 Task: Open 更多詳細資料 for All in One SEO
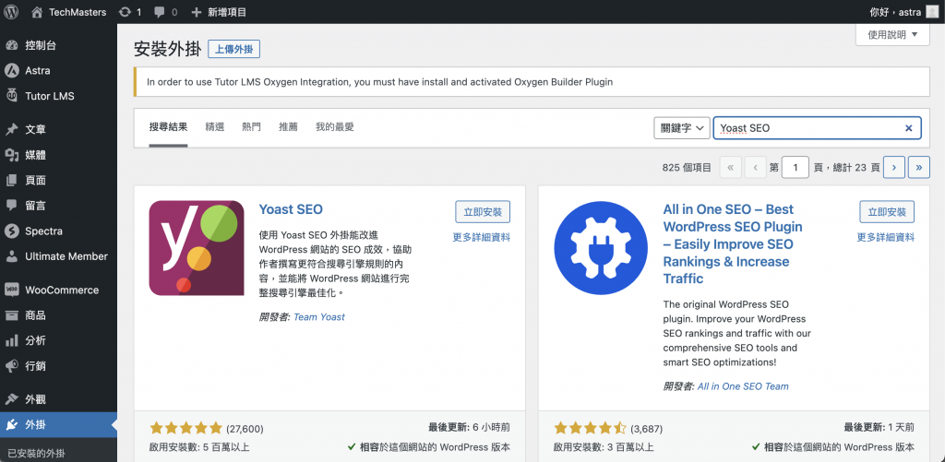pos(886,237)
